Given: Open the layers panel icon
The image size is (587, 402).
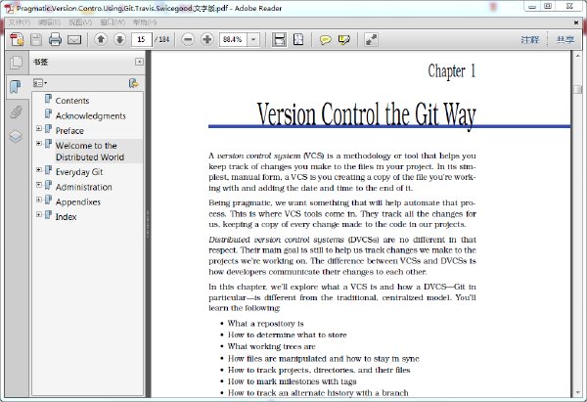Looking at the screenshot, I should pyautogui.click(x=16, y=137).
